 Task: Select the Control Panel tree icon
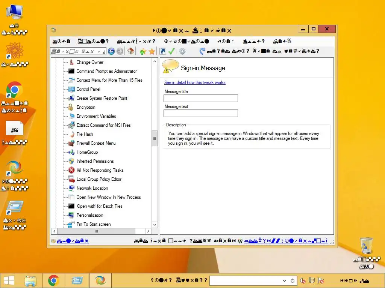point(71,89)
